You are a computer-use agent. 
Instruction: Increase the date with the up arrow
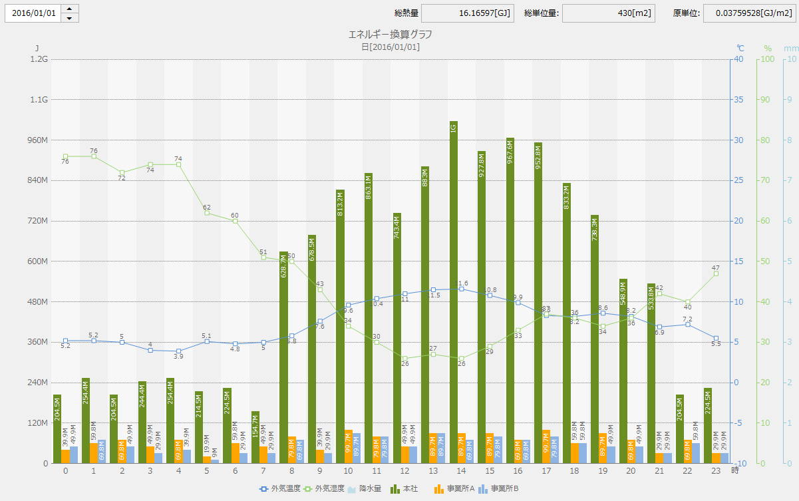coord(70,9)
